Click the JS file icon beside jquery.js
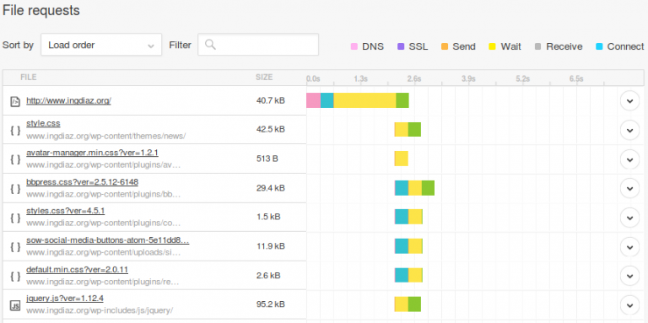Image resolution: width=648 pixels, height=323 pixels. [x=15, y=305]
